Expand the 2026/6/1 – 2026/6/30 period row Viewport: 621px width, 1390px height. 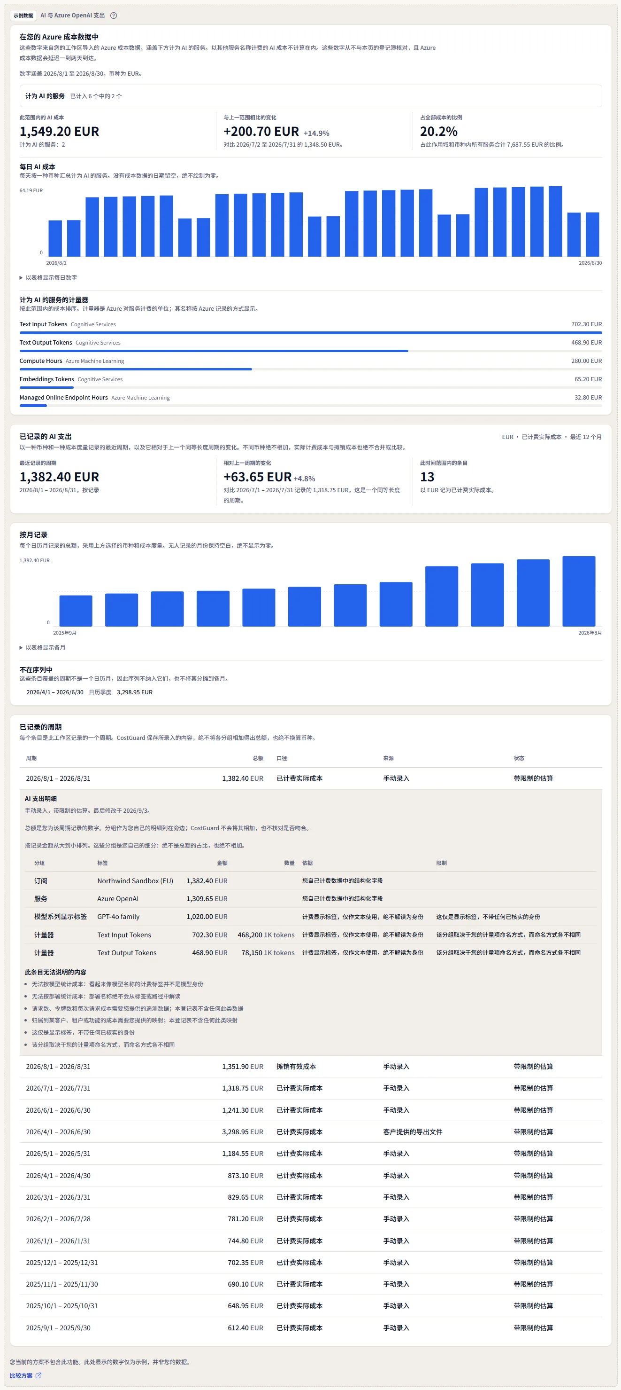tap(310, 1110)
